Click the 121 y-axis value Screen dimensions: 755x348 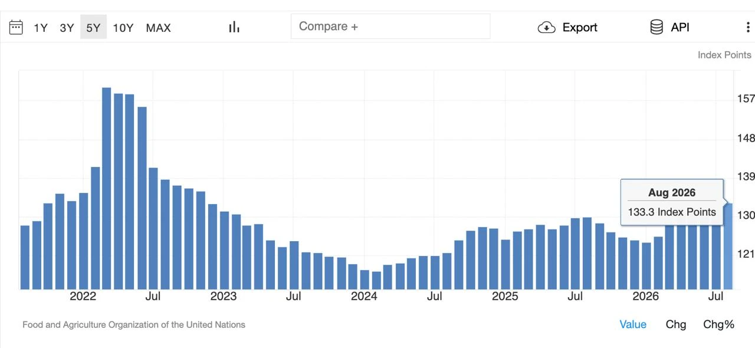[x=746, y=254]
